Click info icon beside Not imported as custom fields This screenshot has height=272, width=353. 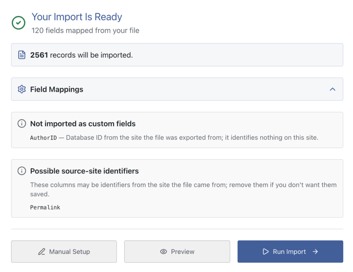tap(22, 123)
